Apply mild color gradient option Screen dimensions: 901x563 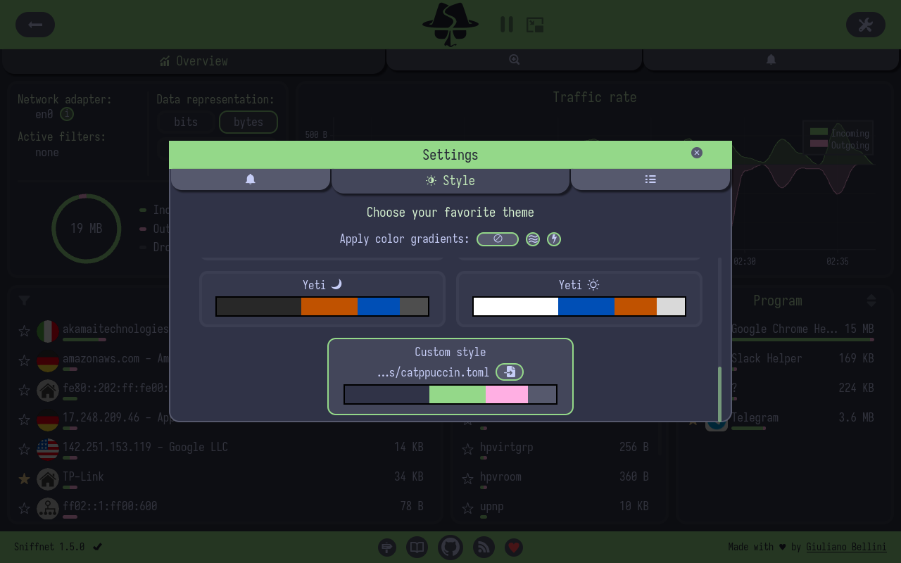tap(533, 239)
